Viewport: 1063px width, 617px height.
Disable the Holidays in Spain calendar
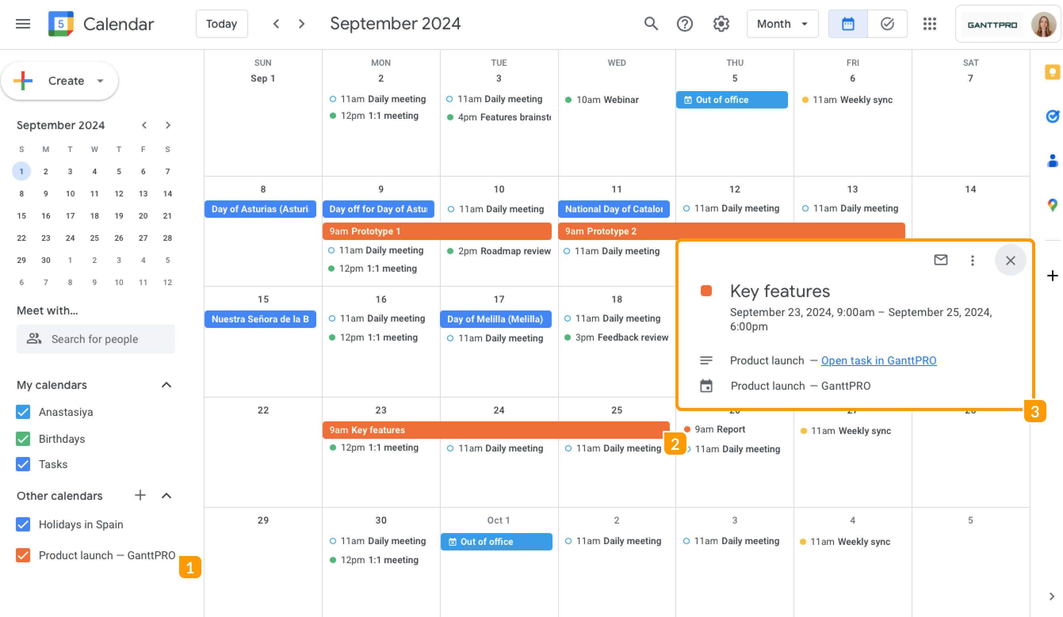pos(23,524)
